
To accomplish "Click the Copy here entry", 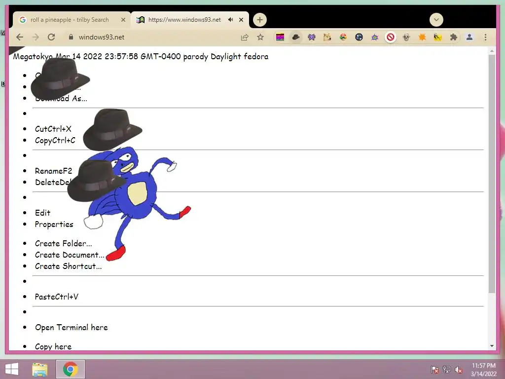I will click(53, 346).
